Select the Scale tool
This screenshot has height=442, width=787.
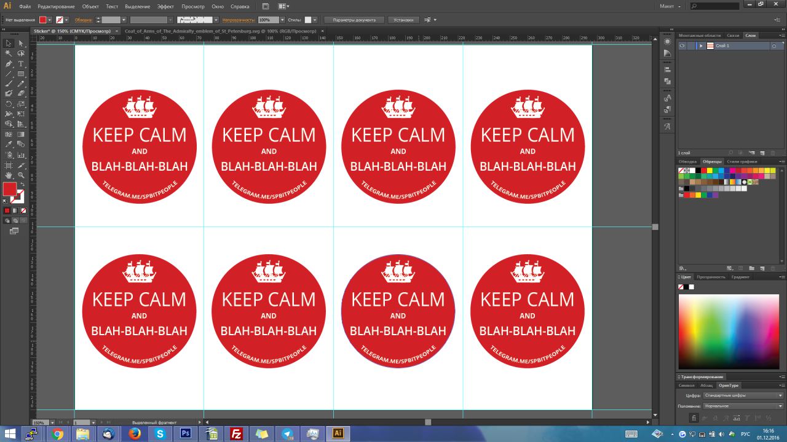click(x=20, y=104)
